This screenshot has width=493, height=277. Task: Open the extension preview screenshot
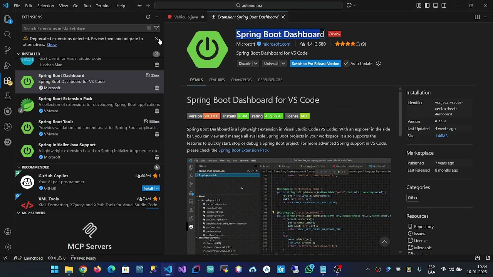pos(289,206)
